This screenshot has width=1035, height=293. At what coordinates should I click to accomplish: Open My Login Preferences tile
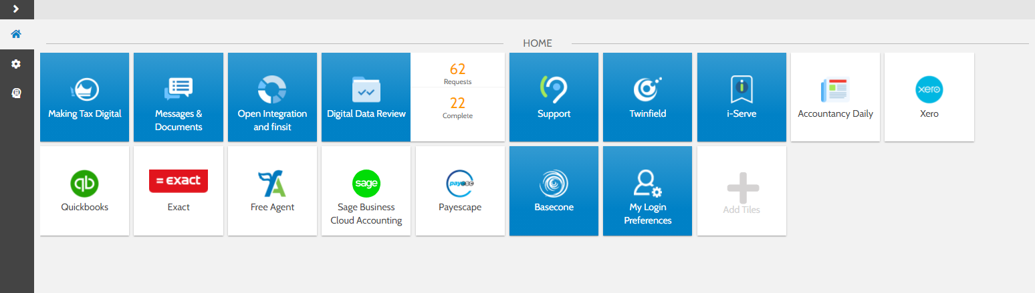tap(647, 191)
